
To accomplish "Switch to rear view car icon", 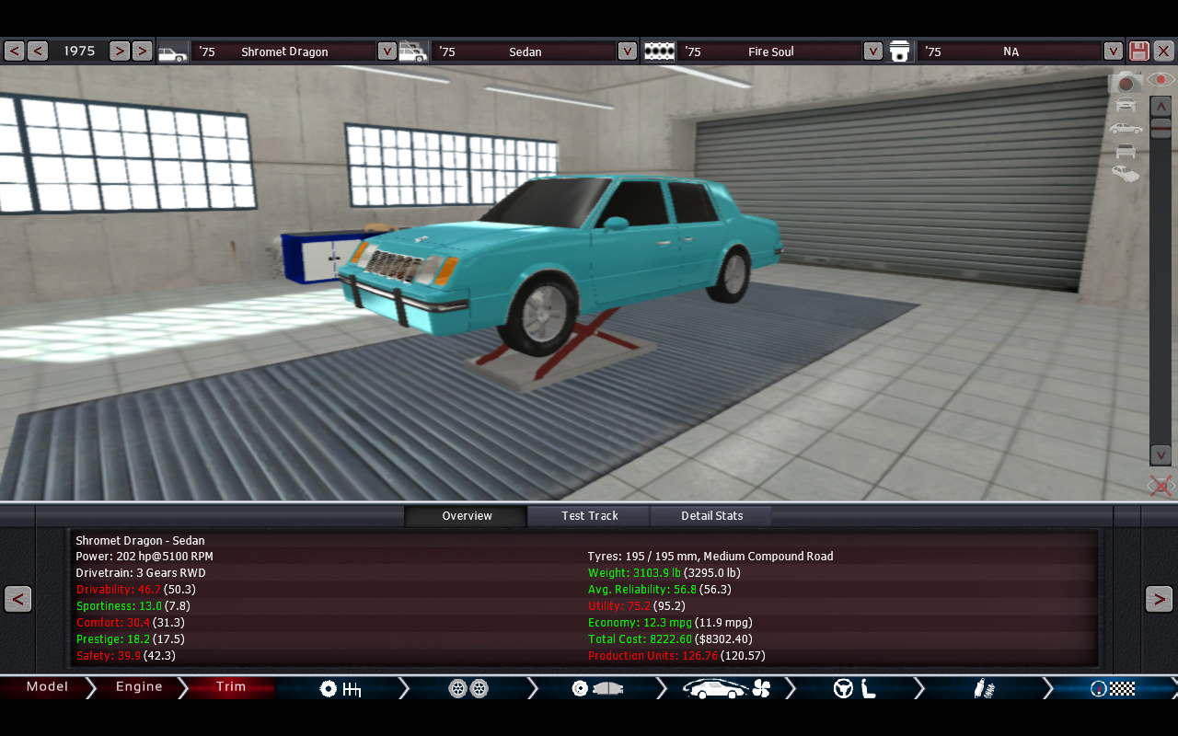I will click(1125, 151).
